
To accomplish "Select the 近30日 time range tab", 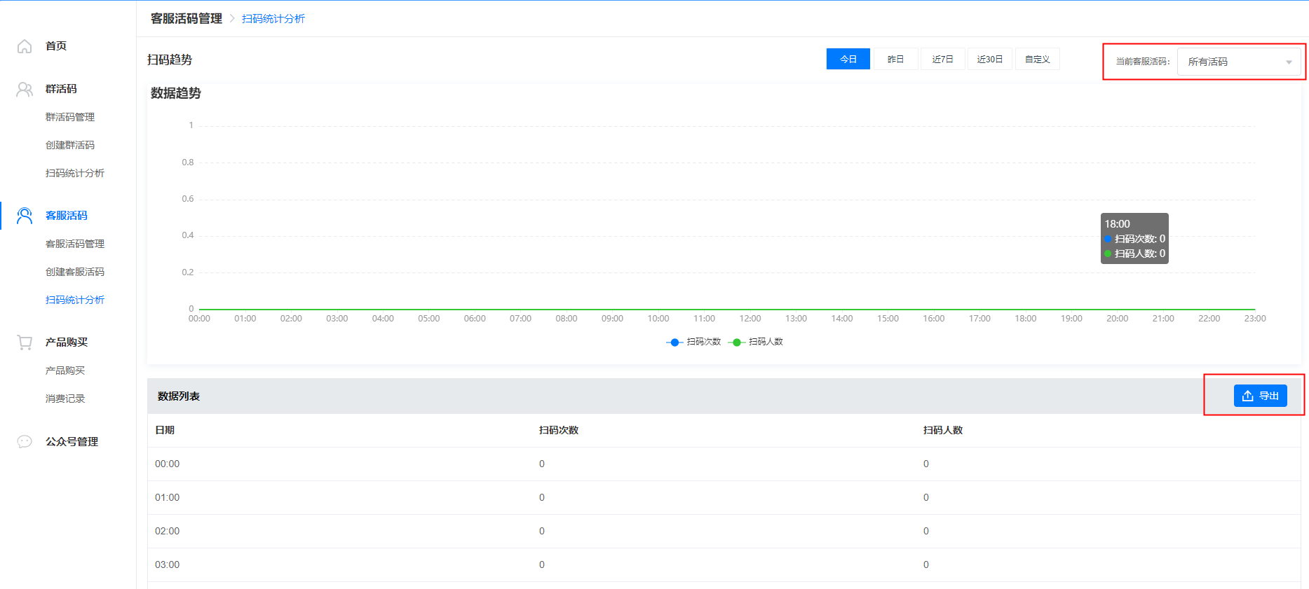I will (x=990, y=59).
